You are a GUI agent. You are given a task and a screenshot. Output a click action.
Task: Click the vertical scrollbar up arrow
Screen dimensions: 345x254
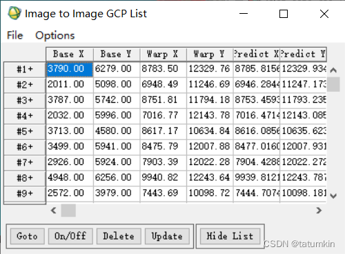333,70
